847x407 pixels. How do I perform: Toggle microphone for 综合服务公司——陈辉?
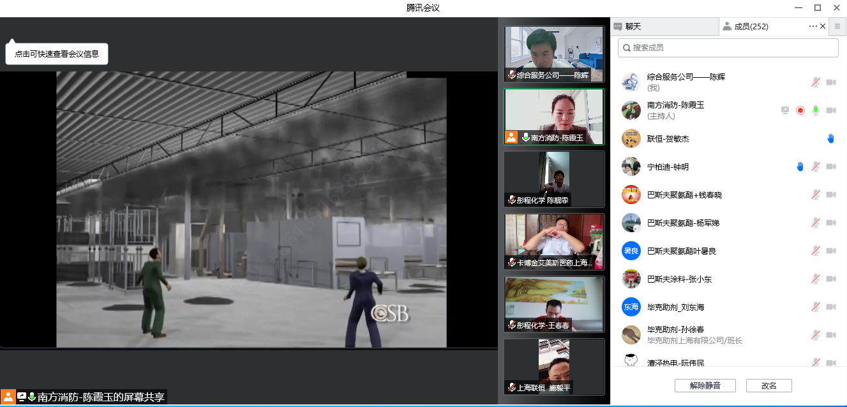pos(815,82)
